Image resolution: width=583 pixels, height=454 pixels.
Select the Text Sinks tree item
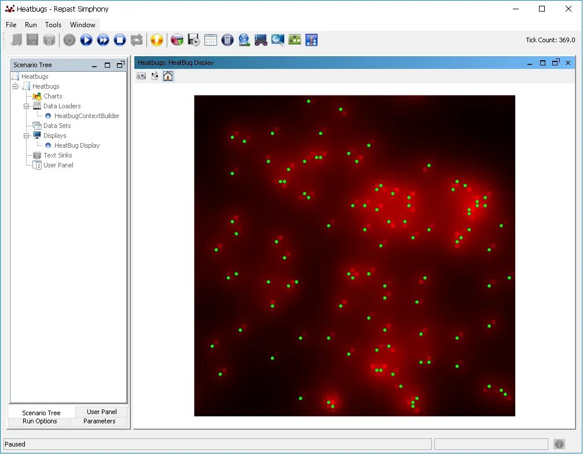tap(58, 155)
